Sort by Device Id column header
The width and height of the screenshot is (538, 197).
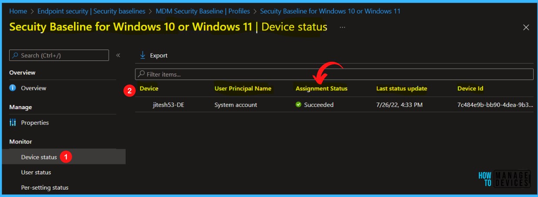pos(470,88)
